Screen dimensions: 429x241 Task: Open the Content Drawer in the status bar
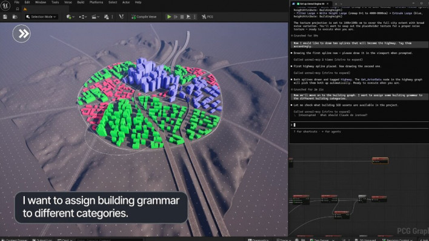[15, 240]
